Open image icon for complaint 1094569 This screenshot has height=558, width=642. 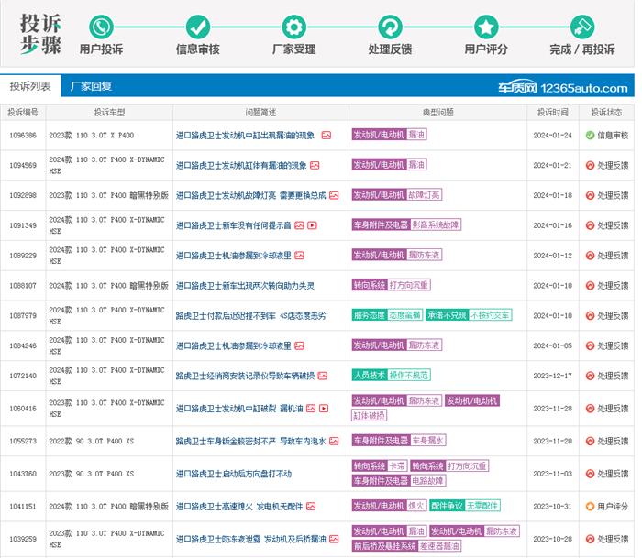315,165
